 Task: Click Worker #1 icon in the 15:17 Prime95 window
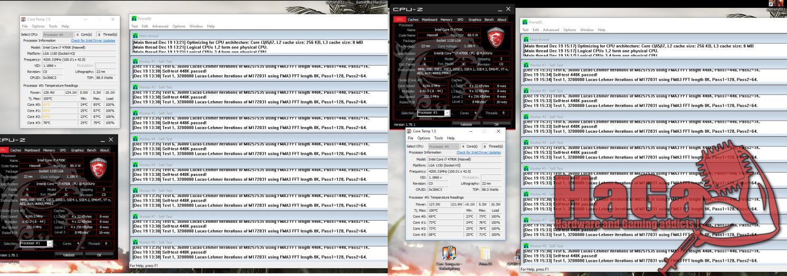(x=526, y=64)
